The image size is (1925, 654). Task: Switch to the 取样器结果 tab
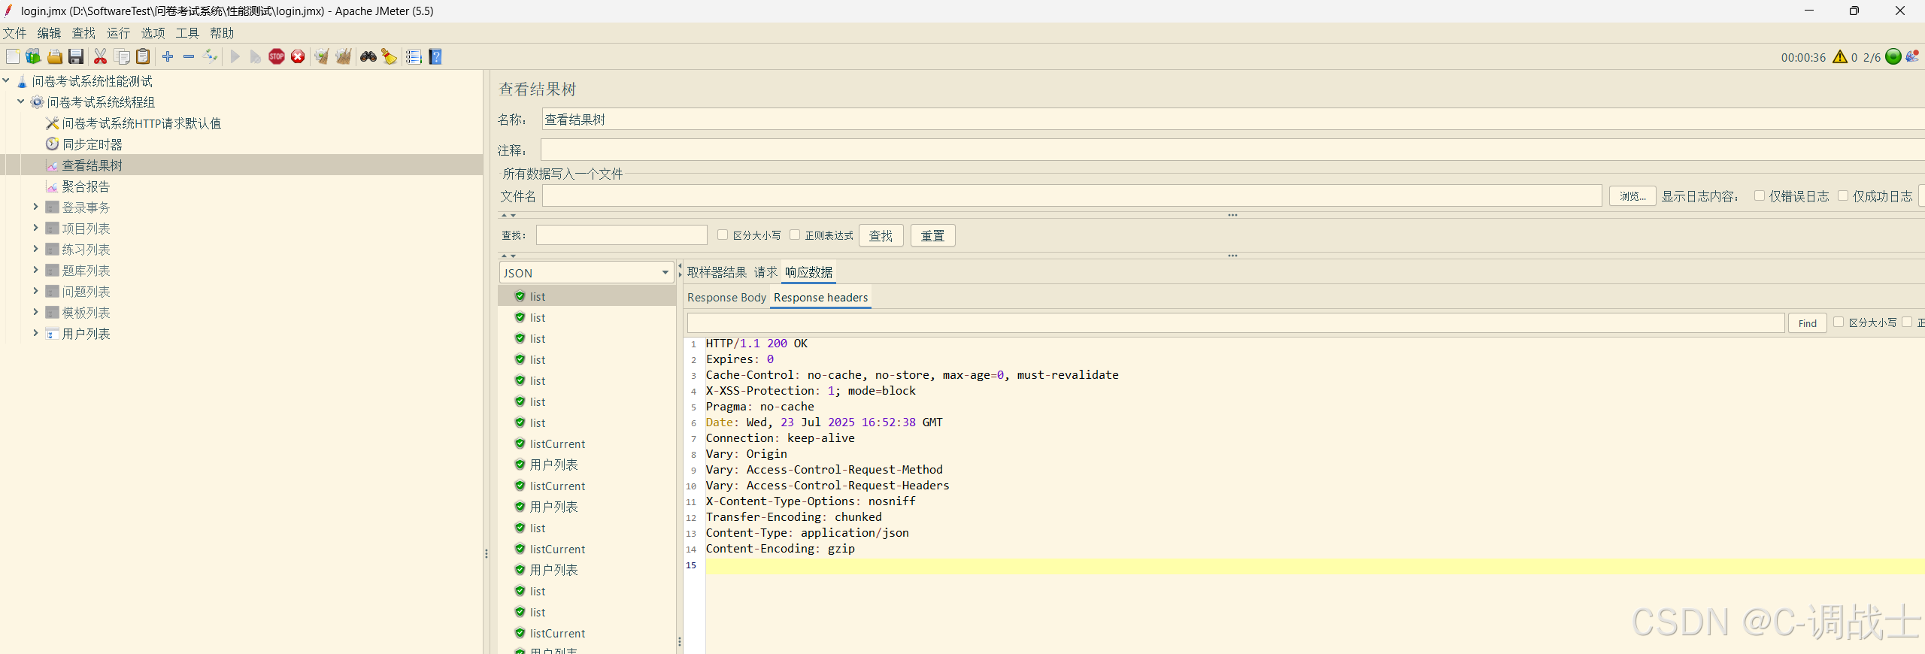[x=717, y=272]
